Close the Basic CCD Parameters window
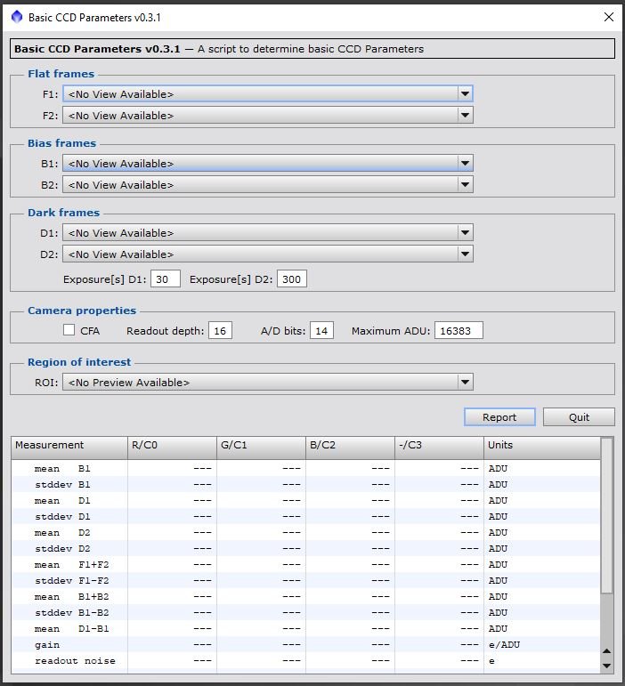The height and width of the screenshot is (686, 625). click(x=608, y=17)
